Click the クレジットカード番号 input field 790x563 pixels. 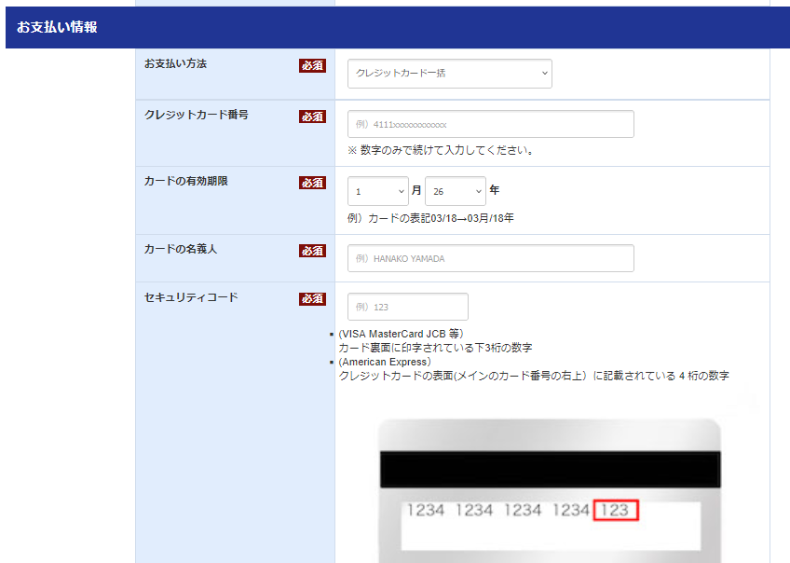[x=490, y=123]
